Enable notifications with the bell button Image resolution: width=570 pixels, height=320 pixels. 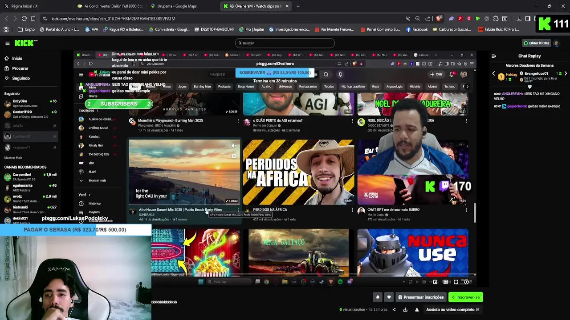click(x=378, y=297)
